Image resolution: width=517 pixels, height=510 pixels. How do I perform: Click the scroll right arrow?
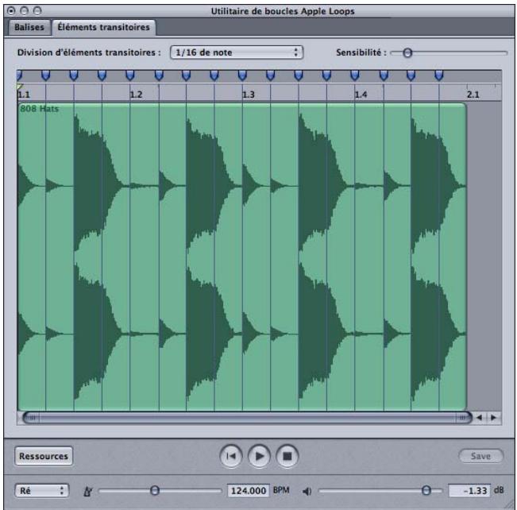(494, 418)
